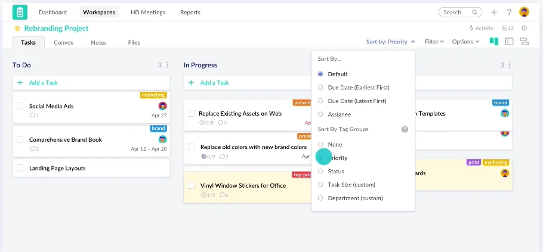Click the purple print tag
The image size is (543, 252).
coord(473,162)
